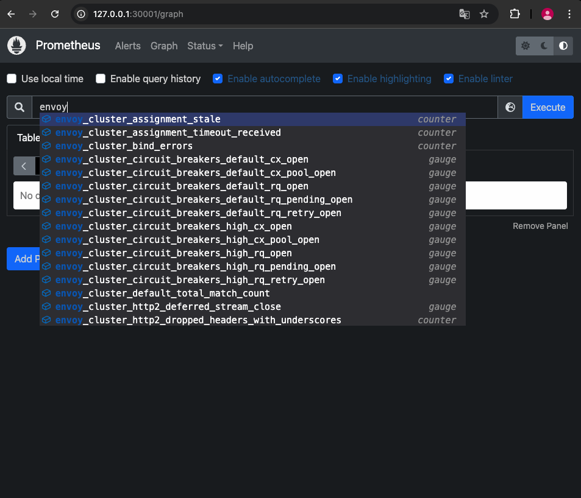Viewport: 581px width, 498px height.
Task: Pick envoy_cluster_default_total_match_count suggestion
Action: tap(252, 293)
